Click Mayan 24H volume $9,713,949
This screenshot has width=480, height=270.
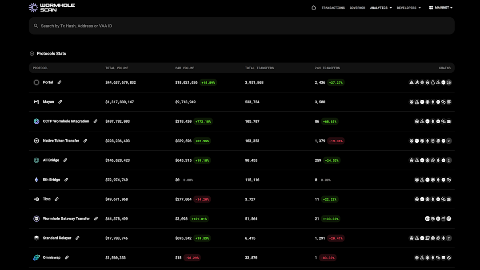tap(185, 102)
